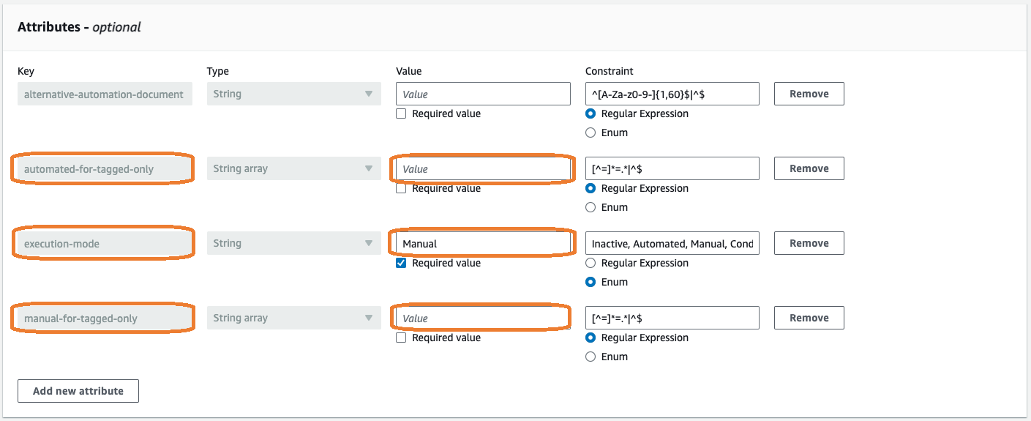The image size is (1031, 421).
Task: Remove the alternative-automation-document attribute
Action: [809, 94]
